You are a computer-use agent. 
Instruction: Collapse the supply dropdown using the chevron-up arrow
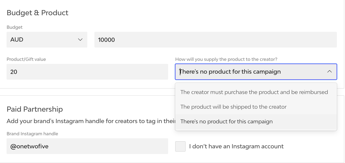coord(329,71)
